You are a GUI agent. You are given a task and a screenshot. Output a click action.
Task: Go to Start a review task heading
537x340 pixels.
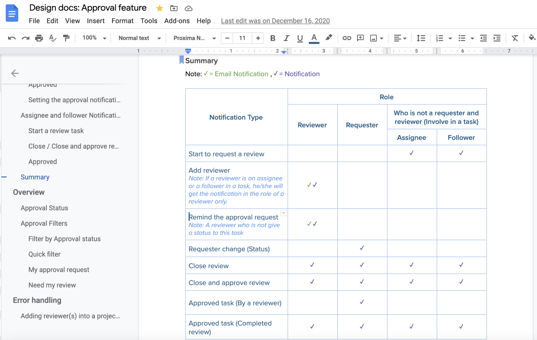coord(56,131)
